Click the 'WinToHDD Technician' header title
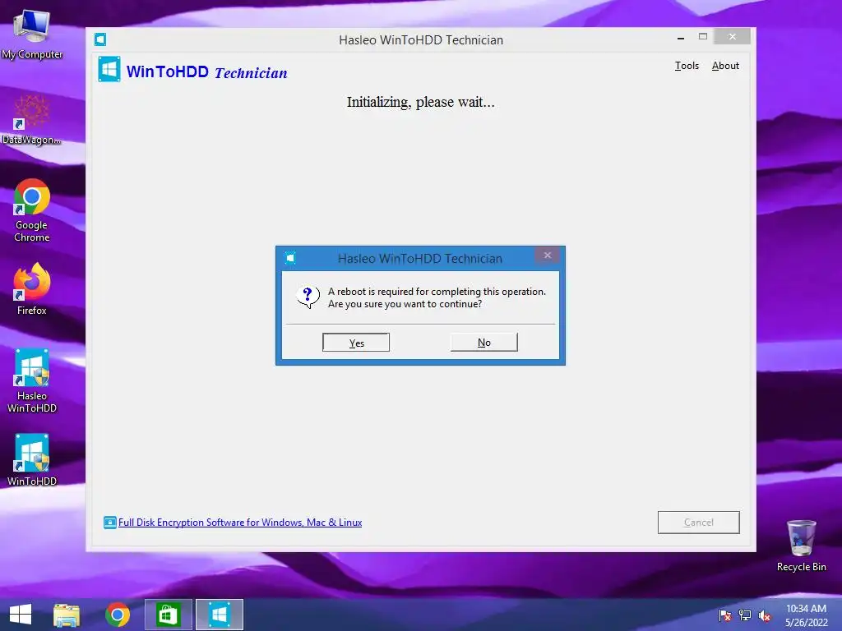 tap(206, 72)
